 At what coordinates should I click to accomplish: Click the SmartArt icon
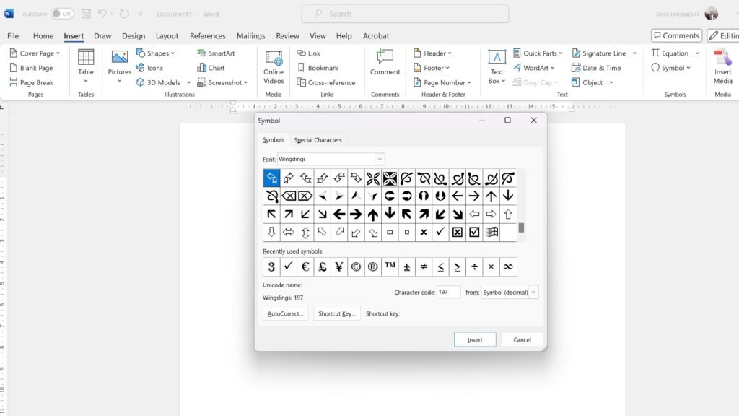(x=202, y=53)
